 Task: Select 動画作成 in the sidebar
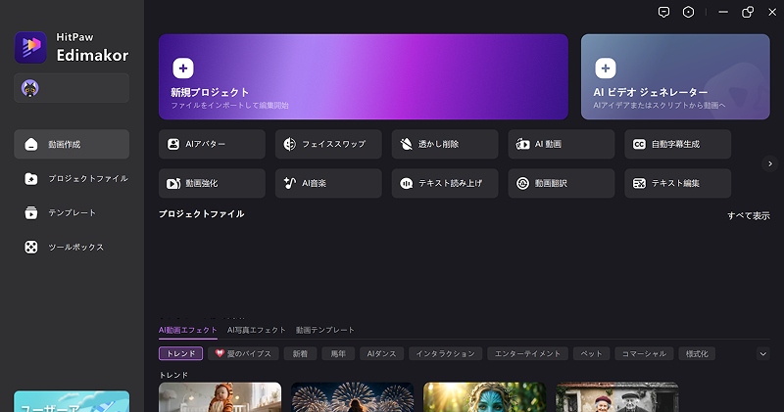(72, 144)
